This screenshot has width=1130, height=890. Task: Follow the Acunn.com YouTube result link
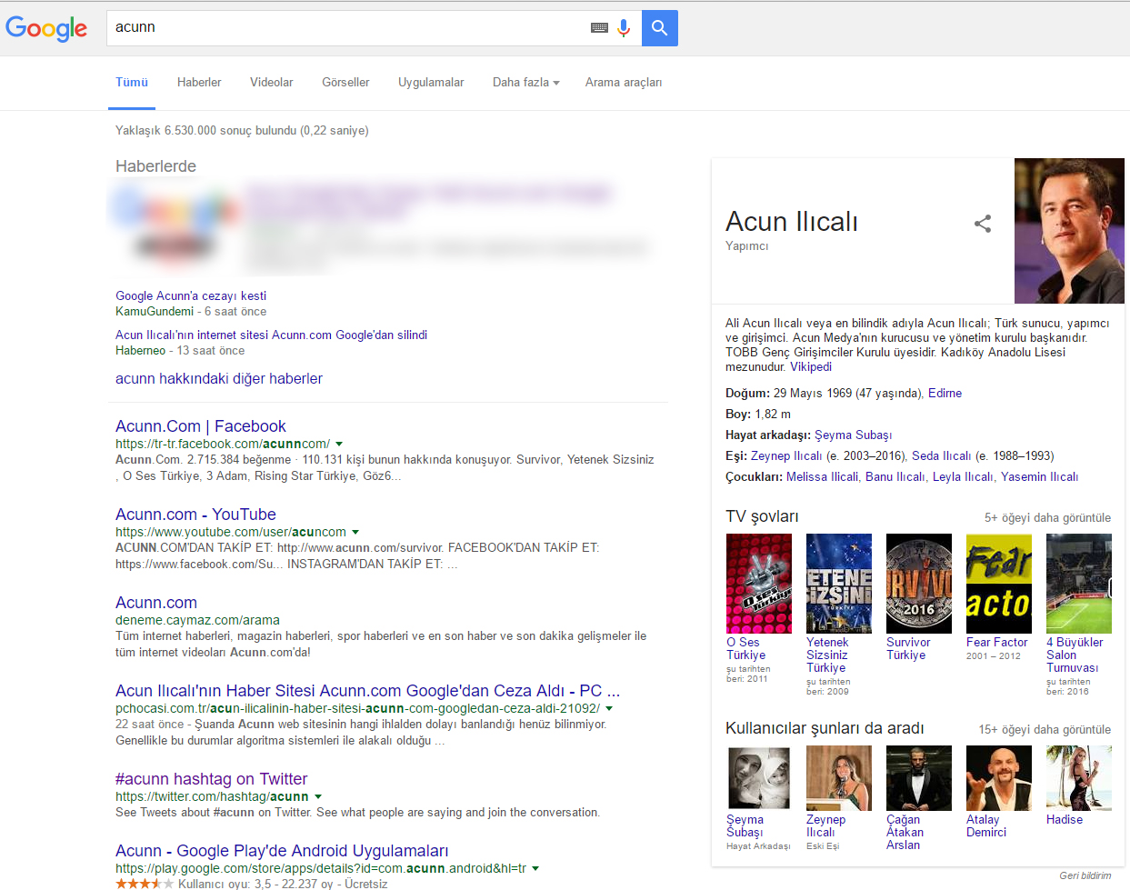tap(195, 514)
